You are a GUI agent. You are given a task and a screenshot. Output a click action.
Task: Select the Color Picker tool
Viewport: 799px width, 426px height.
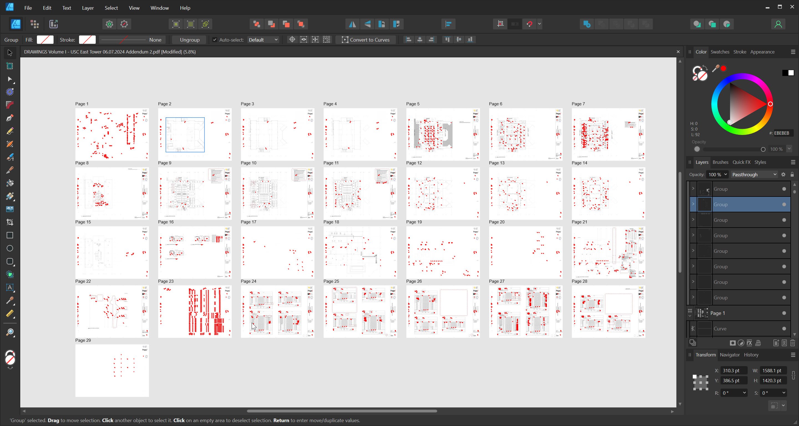tap(10, 300)
